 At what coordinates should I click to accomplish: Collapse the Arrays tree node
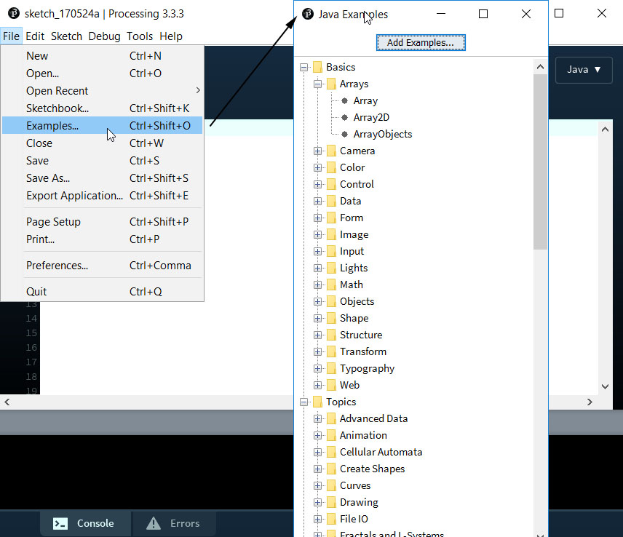click(x=317, y=84)
